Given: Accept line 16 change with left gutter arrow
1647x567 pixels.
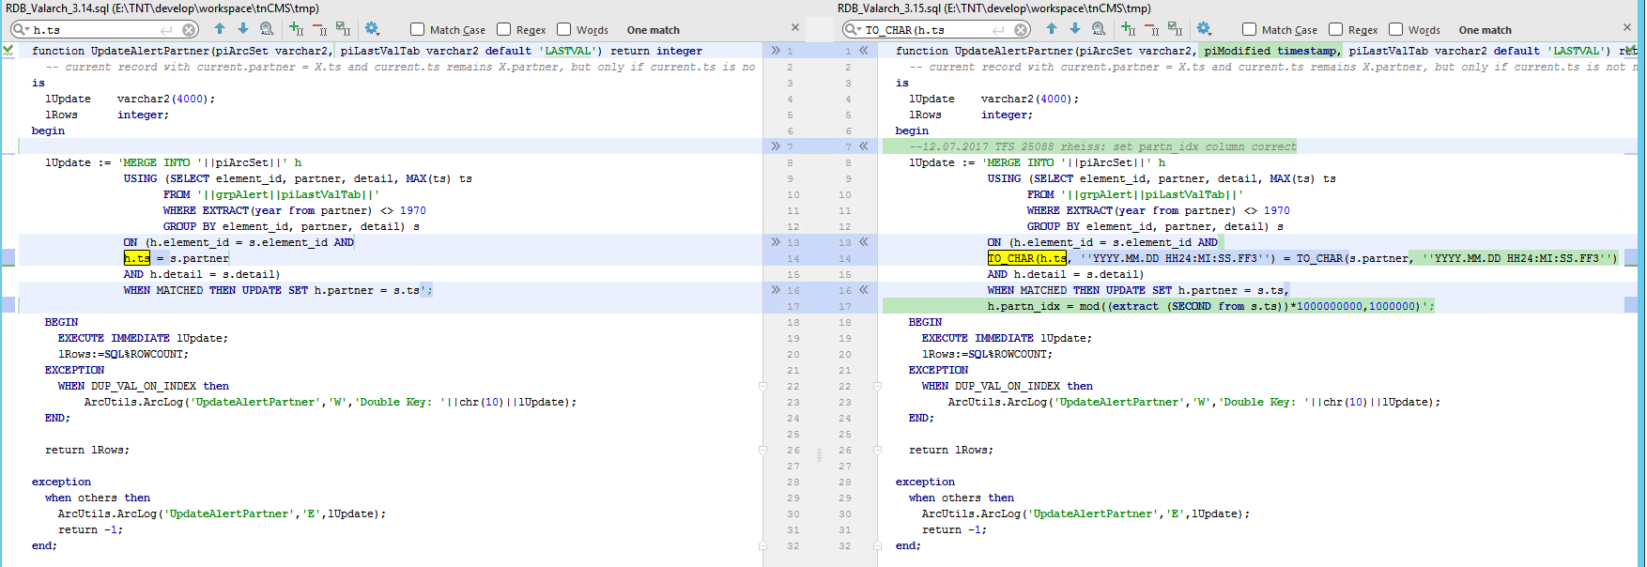Looking at the screenshot, I should tap(776, 290).
